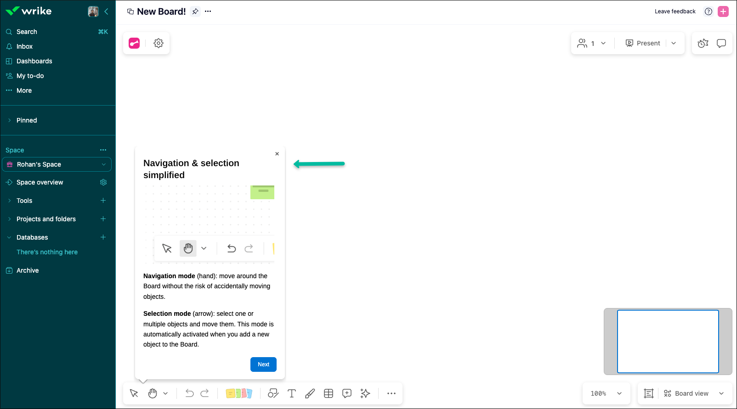
Task: Open the board settings gear
Action: [x=159, y=43]
